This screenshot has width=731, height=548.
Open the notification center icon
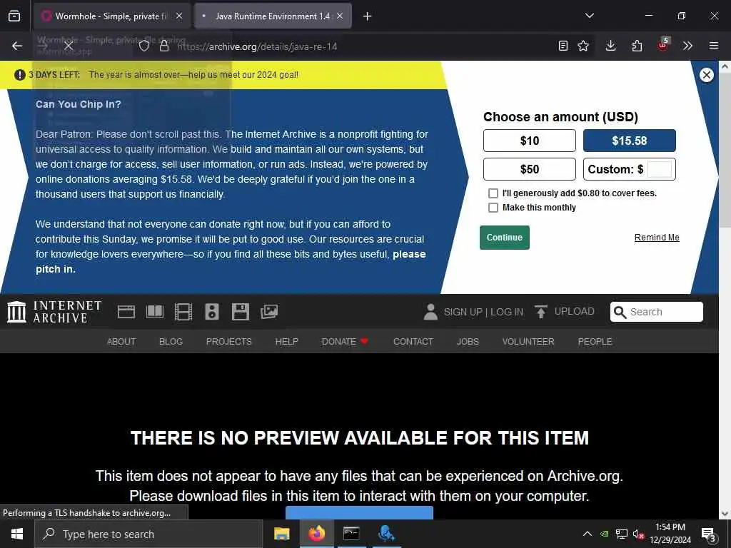click(709, 534)
